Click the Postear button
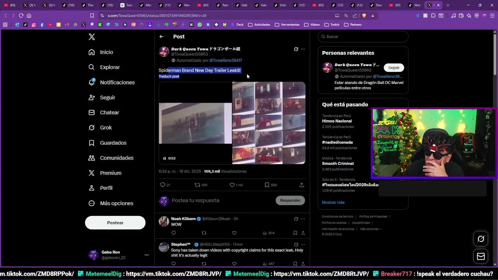Viewport: 498px width, 280px height. tap(115, 223)
